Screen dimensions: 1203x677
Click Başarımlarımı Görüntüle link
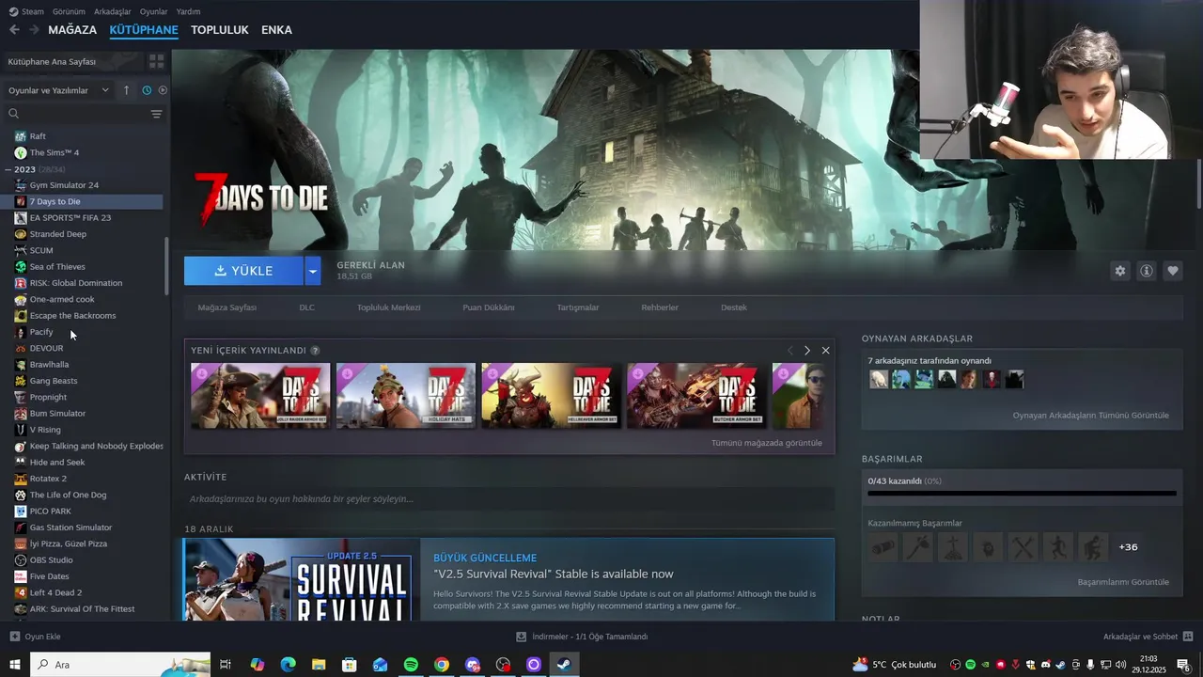1123,582
